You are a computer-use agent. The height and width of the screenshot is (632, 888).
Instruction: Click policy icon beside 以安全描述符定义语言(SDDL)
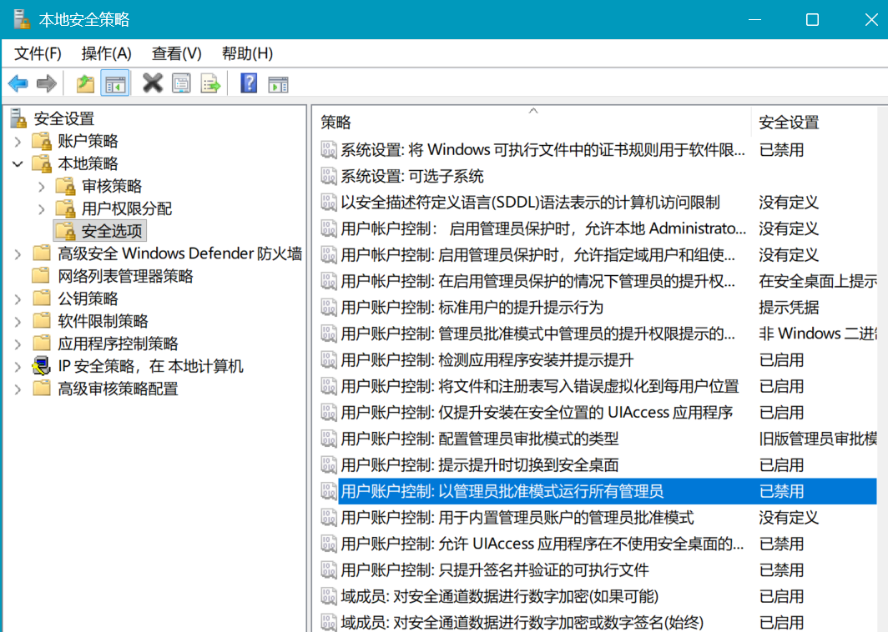coord(329,202)
